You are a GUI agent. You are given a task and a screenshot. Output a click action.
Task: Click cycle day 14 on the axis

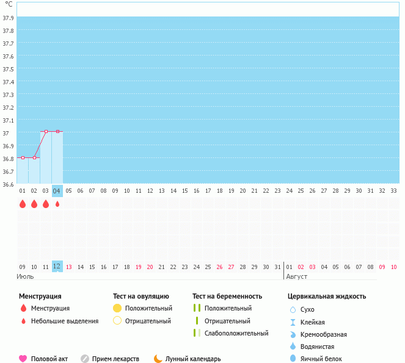[173, 190]
